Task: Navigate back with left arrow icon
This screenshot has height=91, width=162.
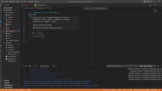Action: tap(157, 5)
